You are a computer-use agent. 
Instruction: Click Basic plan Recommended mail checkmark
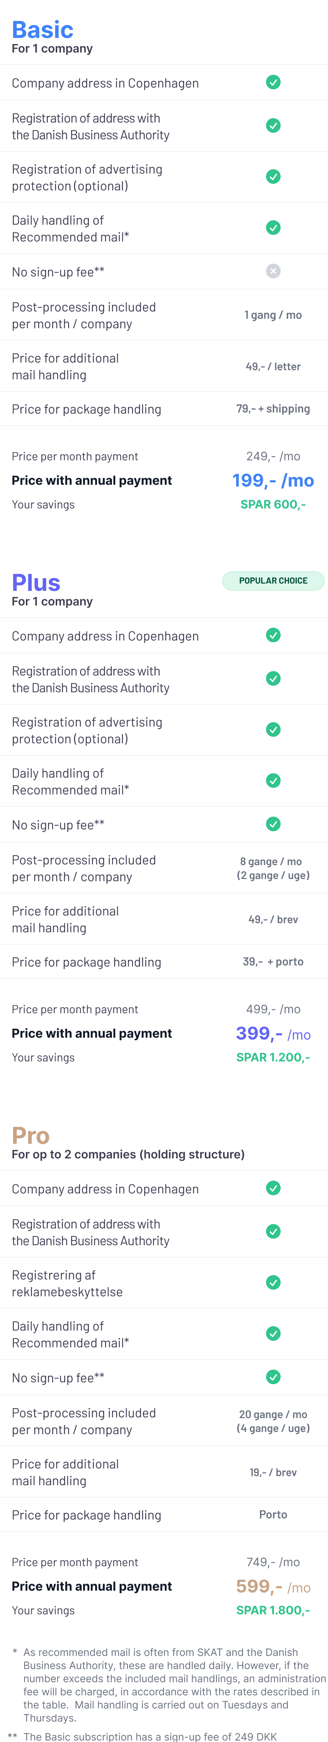pos(273,228)
